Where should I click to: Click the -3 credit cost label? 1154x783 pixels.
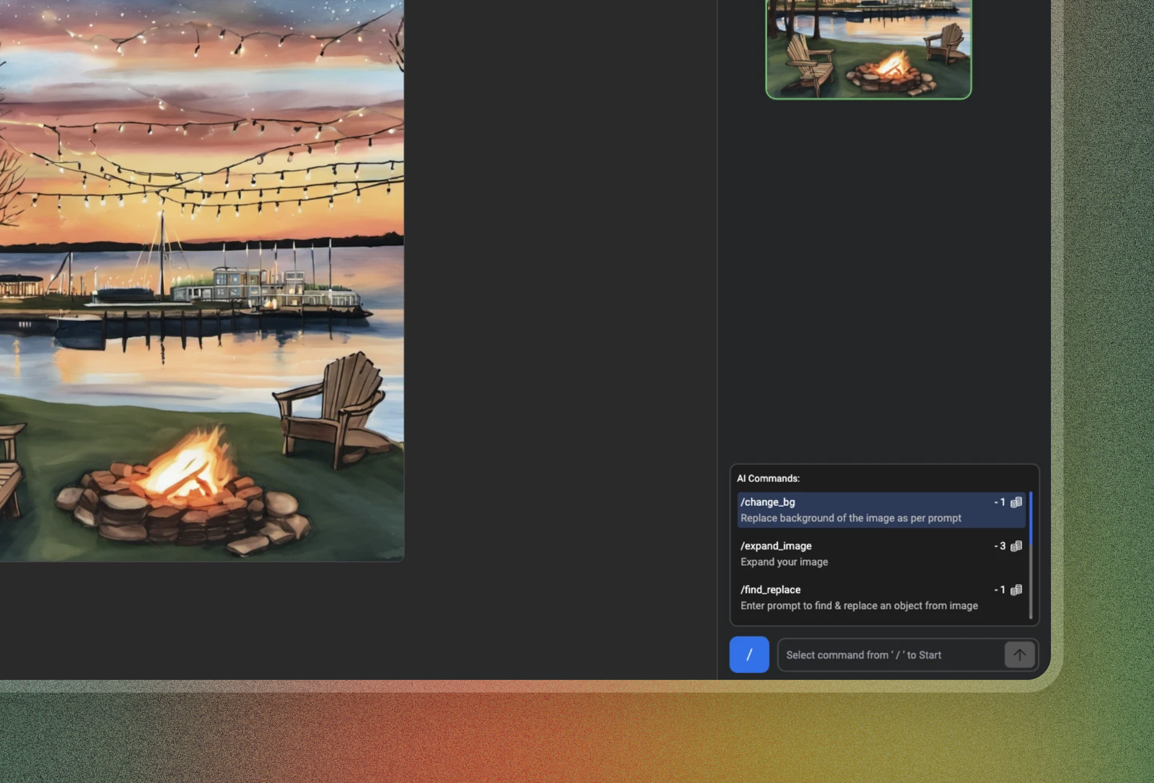click(1000, 546)
